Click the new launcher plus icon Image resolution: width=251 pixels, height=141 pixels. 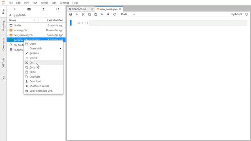[15, 9]
